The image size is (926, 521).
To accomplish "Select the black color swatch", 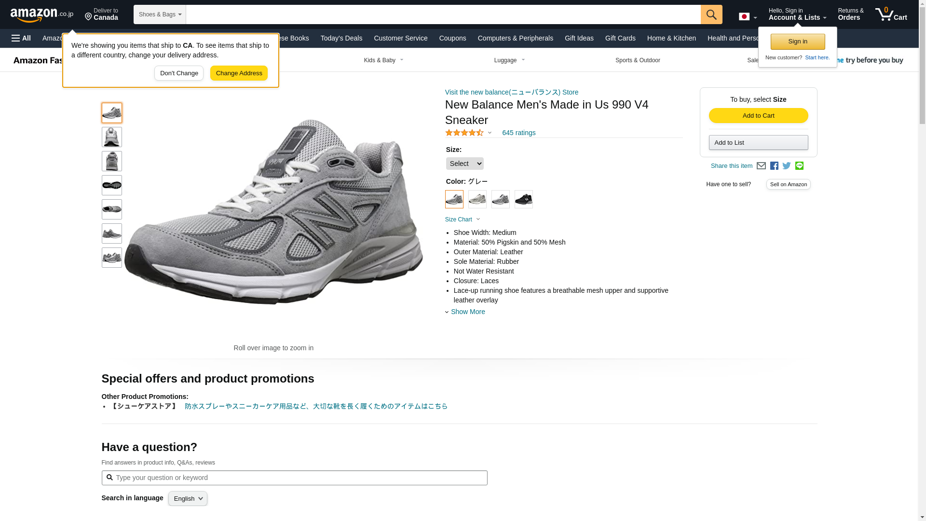I will click(523, 199).
